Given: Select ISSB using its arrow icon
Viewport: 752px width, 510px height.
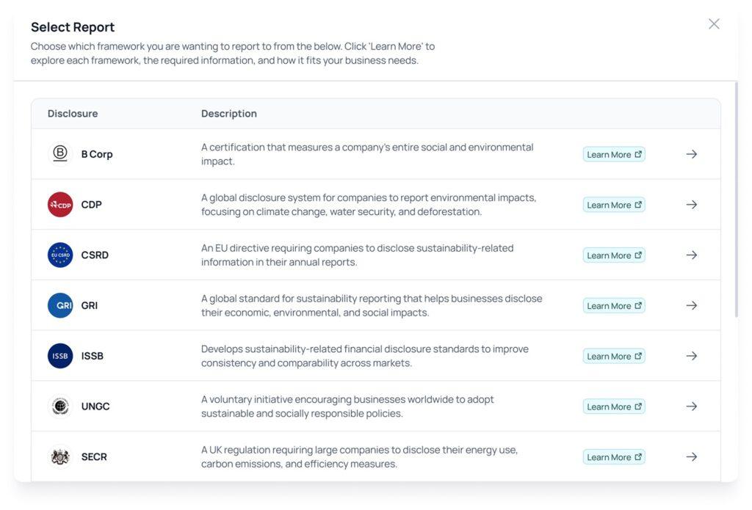Looking at the screenshot, I should 691,356.
